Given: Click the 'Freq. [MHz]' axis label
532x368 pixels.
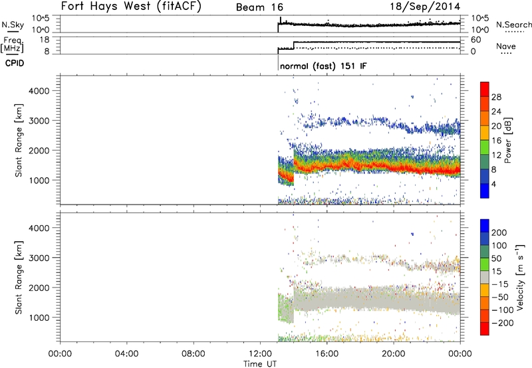Looking at the screenshot, I should (13, 45).
